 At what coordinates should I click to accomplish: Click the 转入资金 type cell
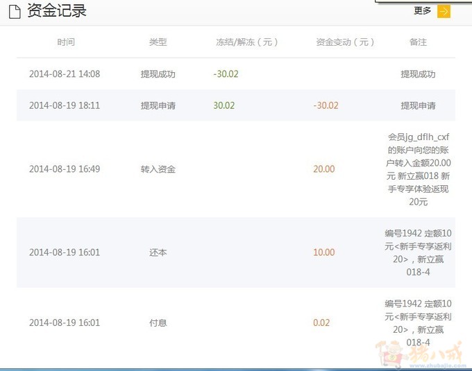click(x=158, y=169)
